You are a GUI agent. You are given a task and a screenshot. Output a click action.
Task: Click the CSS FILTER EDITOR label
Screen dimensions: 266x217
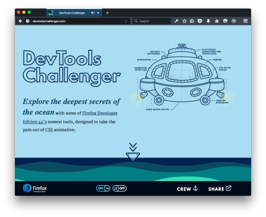[x=225, y=69]
